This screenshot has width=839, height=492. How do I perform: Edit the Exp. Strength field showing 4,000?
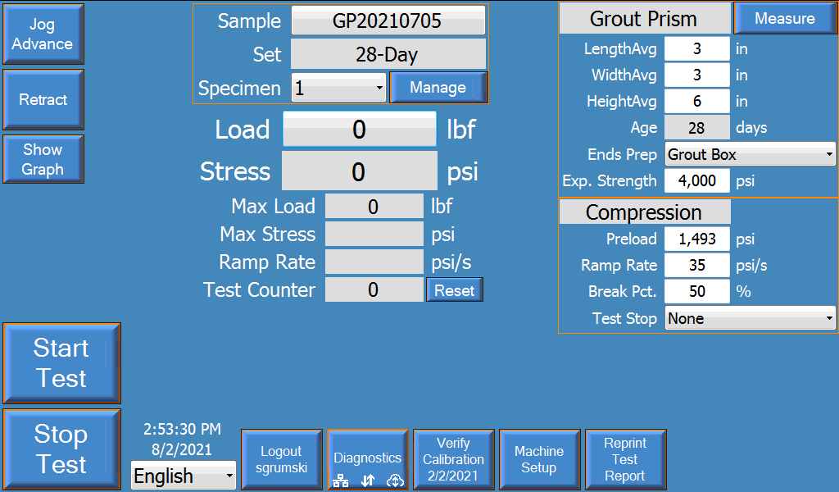click(x=696, y=181)
